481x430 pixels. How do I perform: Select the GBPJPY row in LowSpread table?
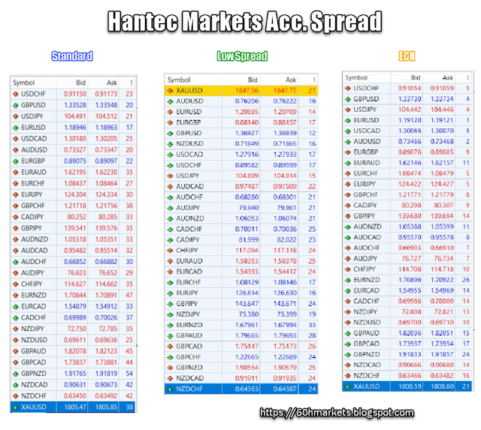click(x=241, y=304)
